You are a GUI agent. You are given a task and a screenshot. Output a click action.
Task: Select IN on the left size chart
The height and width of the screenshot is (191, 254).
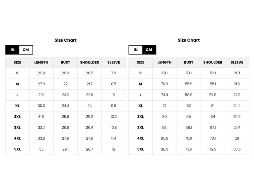[x=12, y=50]
